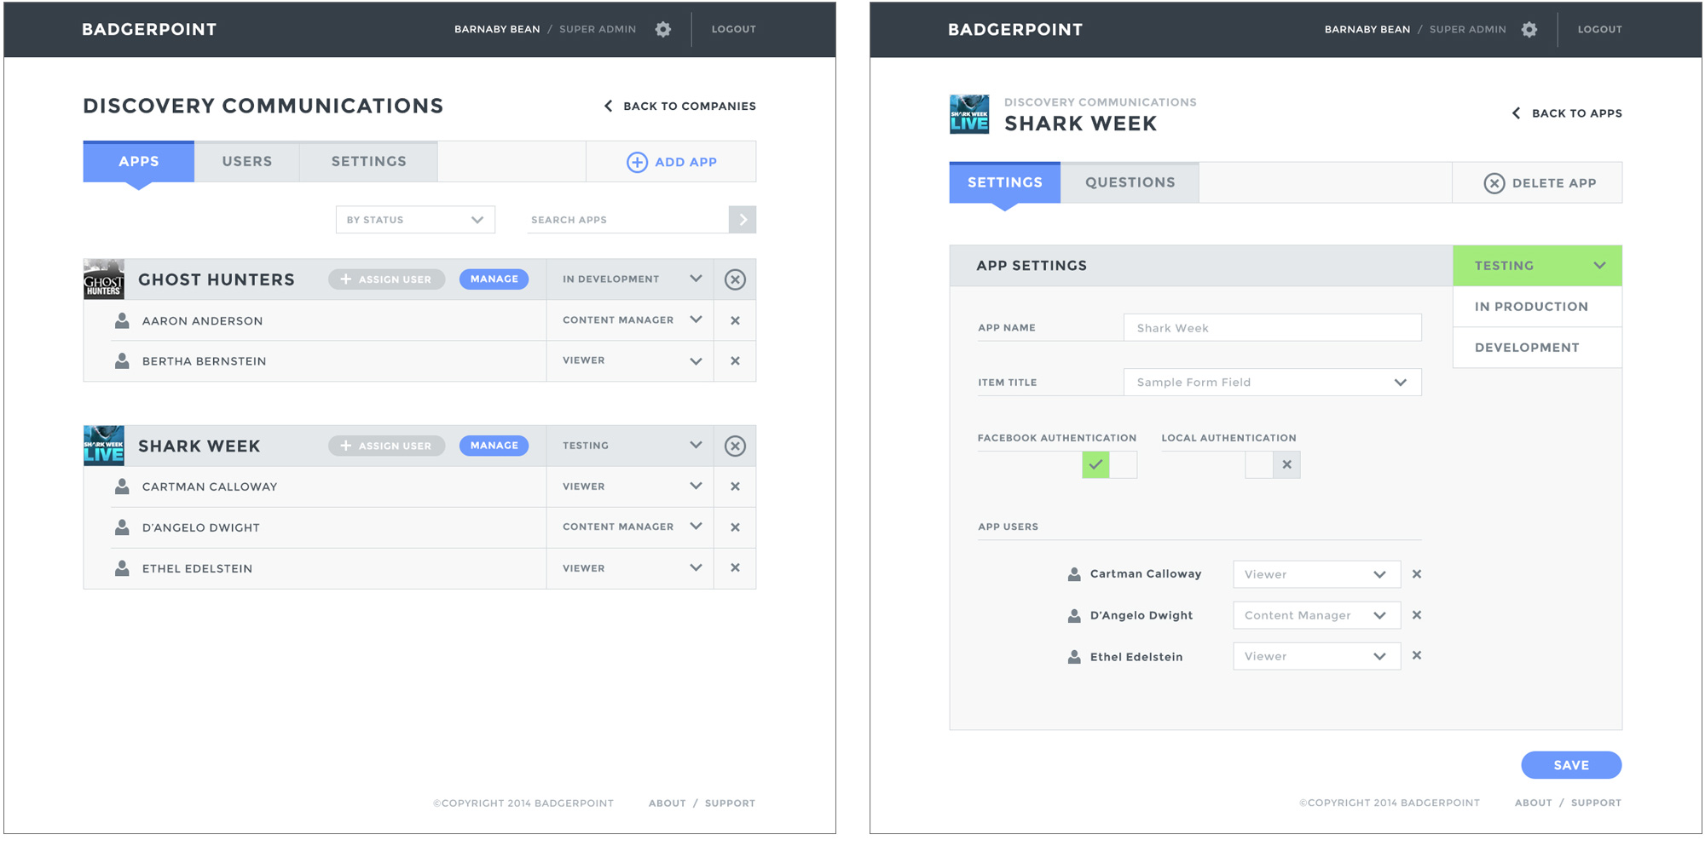Viewport: 1705px width, 852px height.
Task: Open D'Angelo Dwight Content Manager dropdown in settings
Action: pos(1317,615)
